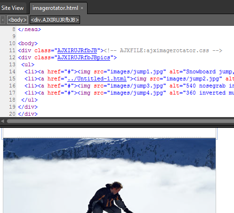The width and height of the screenshot is (234, 213).
Task: Click the closing </ul> tag on line 18
Action: [x=29, y=100]
